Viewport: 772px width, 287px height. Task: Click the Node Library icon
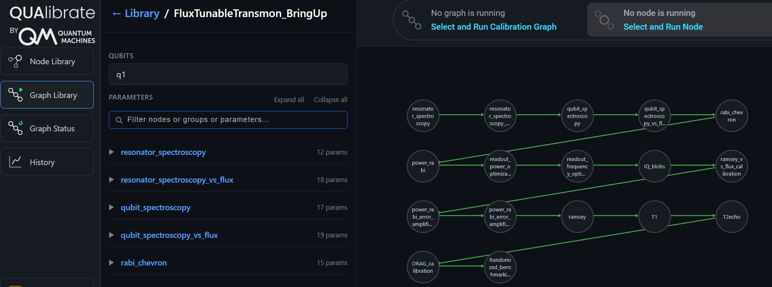15,61
